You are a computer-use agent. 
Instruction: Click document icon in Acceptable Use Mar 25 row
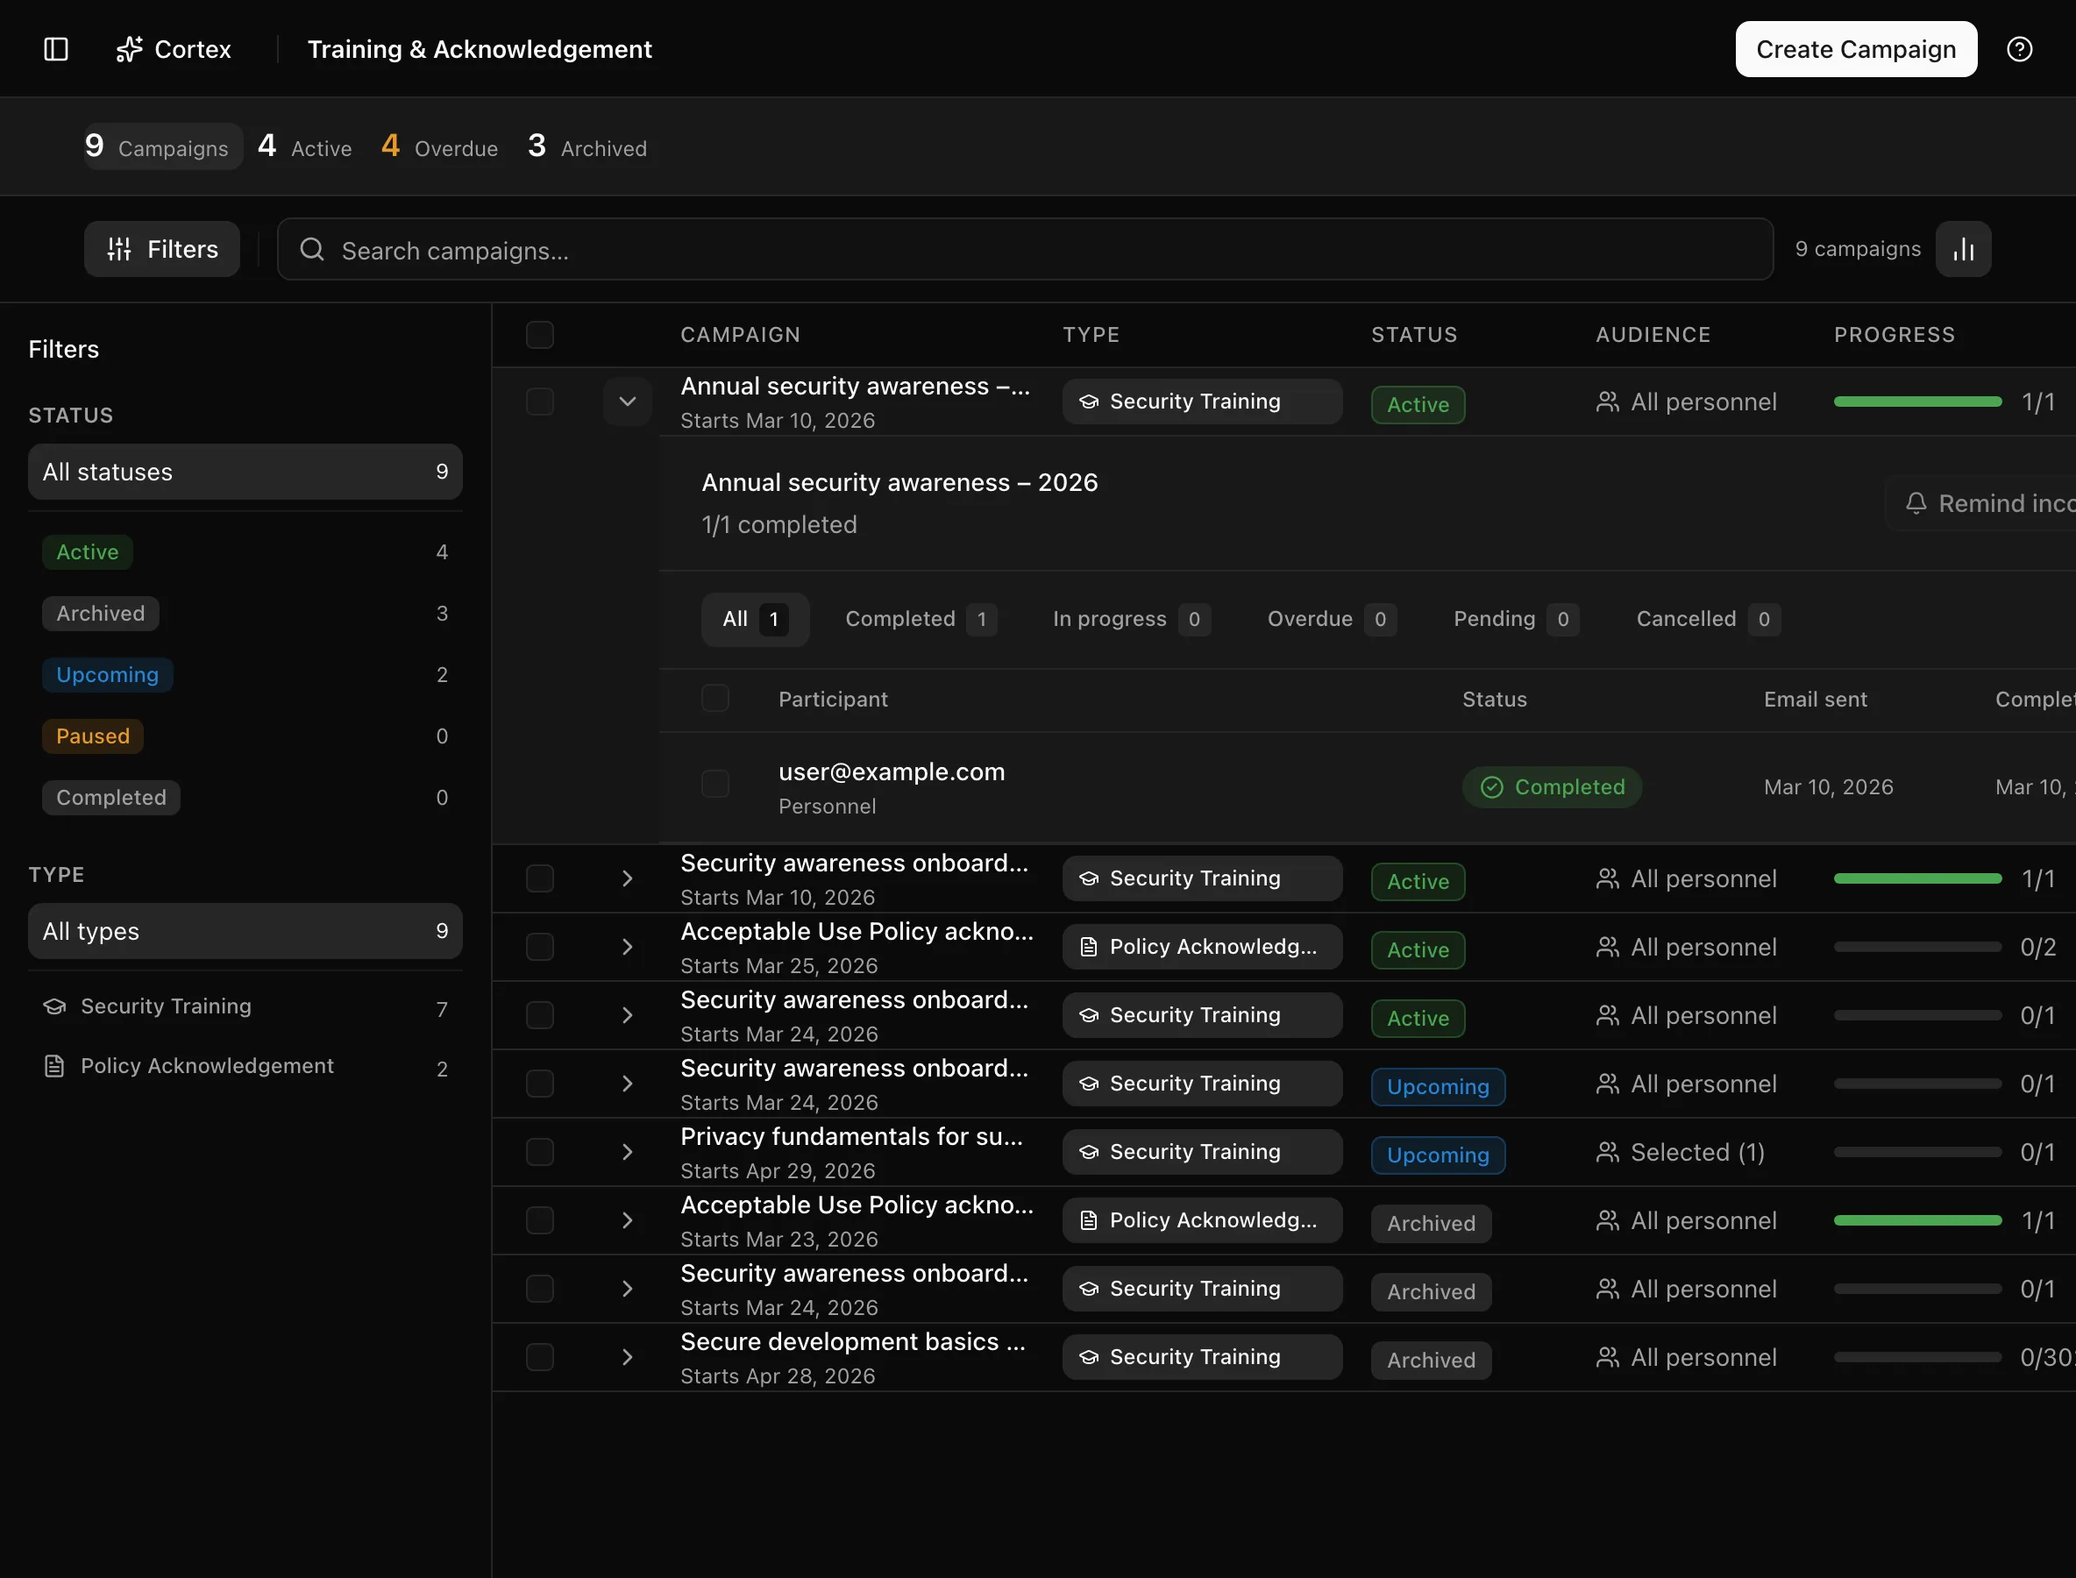(1088, 947)
